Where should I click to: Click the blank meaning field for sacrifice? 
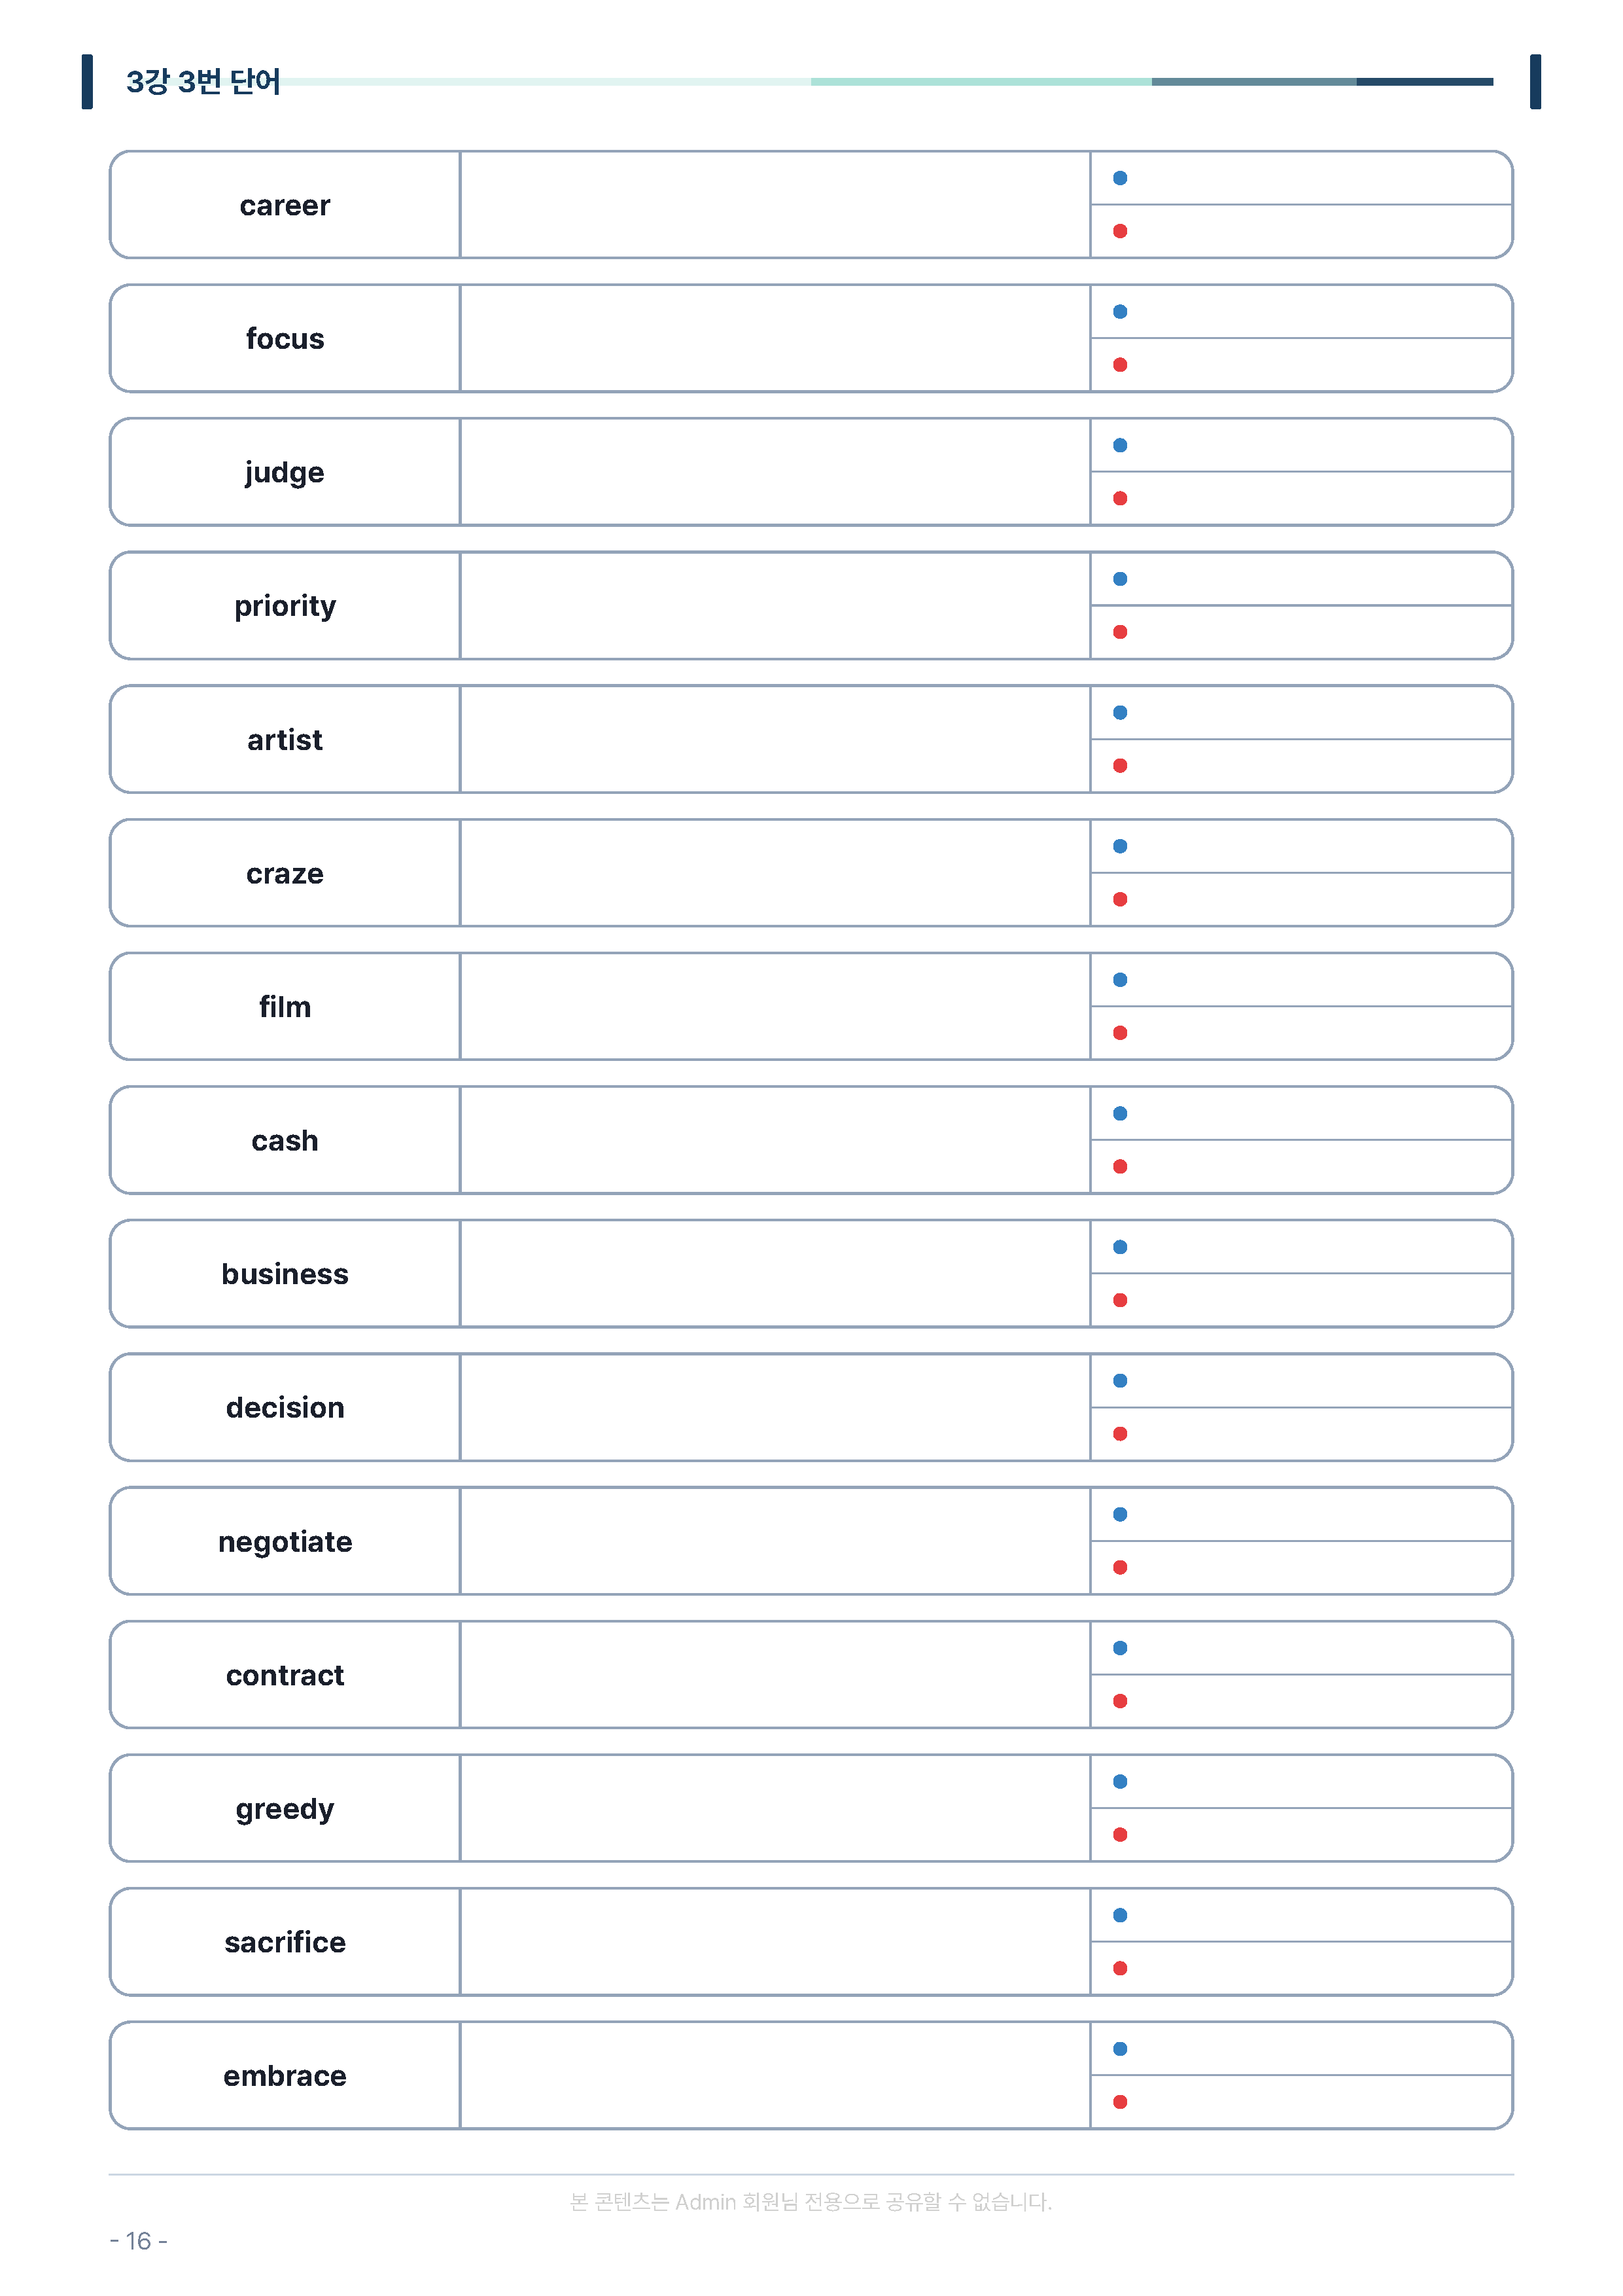775,1942
